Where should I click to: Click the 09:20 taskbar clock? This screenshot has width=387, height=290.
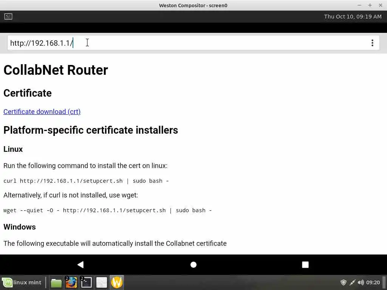pyautogui.click(x=373, y=282)
